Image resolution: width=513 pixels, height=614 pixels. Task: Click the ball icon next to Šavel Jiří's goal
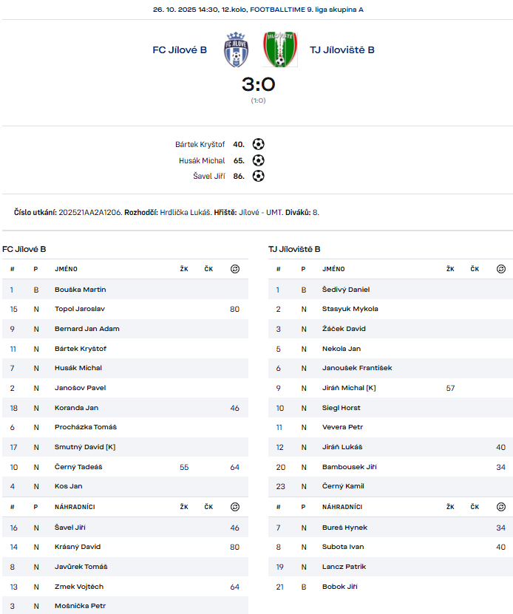point(258,176)
